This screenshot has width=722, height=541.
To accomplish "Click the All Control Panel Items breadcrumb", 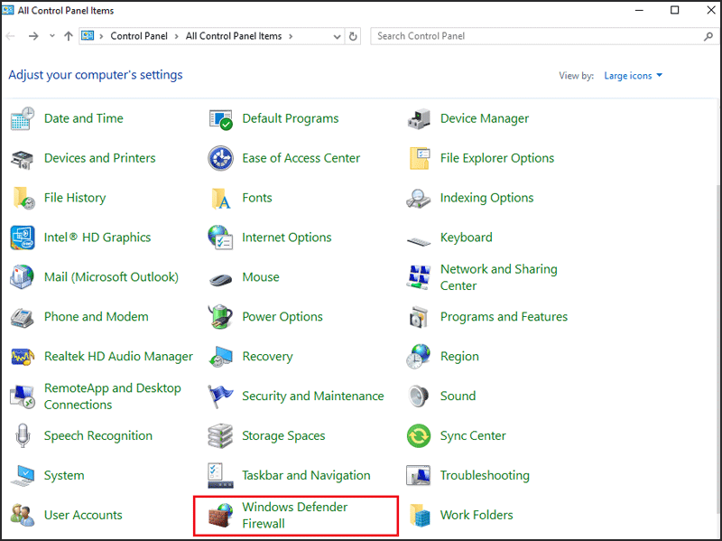I will click(234, 36).
